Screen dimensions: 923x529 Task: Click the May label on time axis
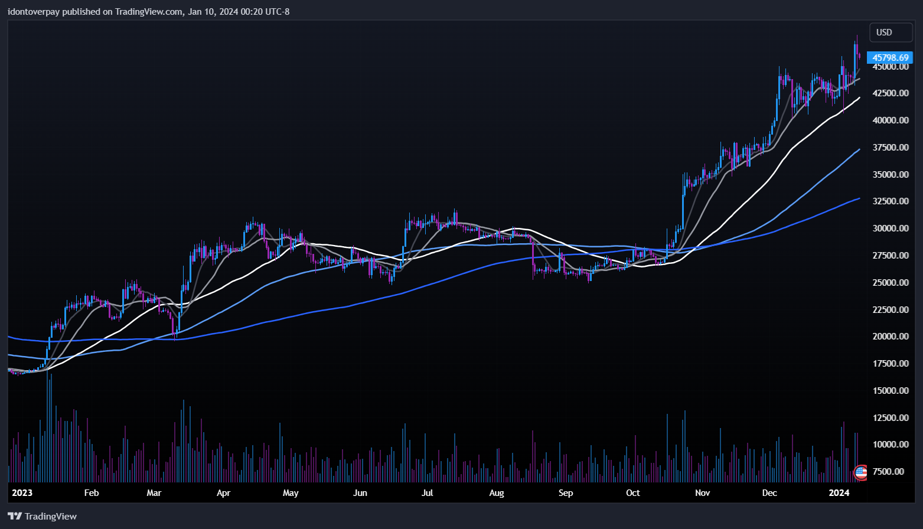coord(291,493)
